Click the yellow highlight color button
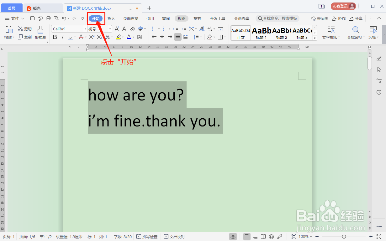 pos(118,37)
